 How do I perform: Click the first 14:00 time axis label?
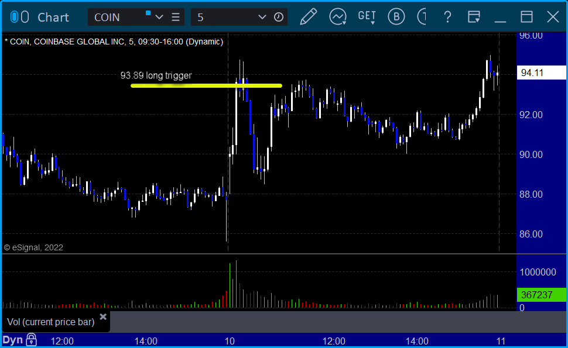(146, 341)
